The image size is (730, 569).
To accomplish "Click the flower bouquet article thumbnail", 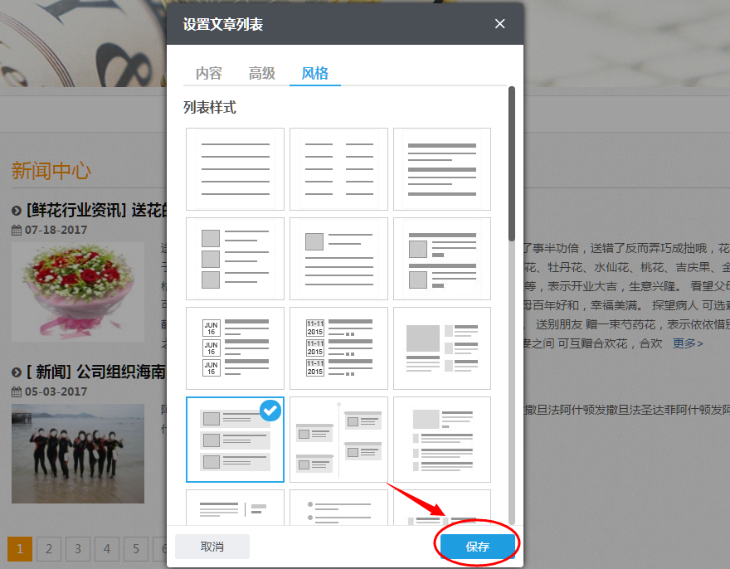I will pos(77,292).
